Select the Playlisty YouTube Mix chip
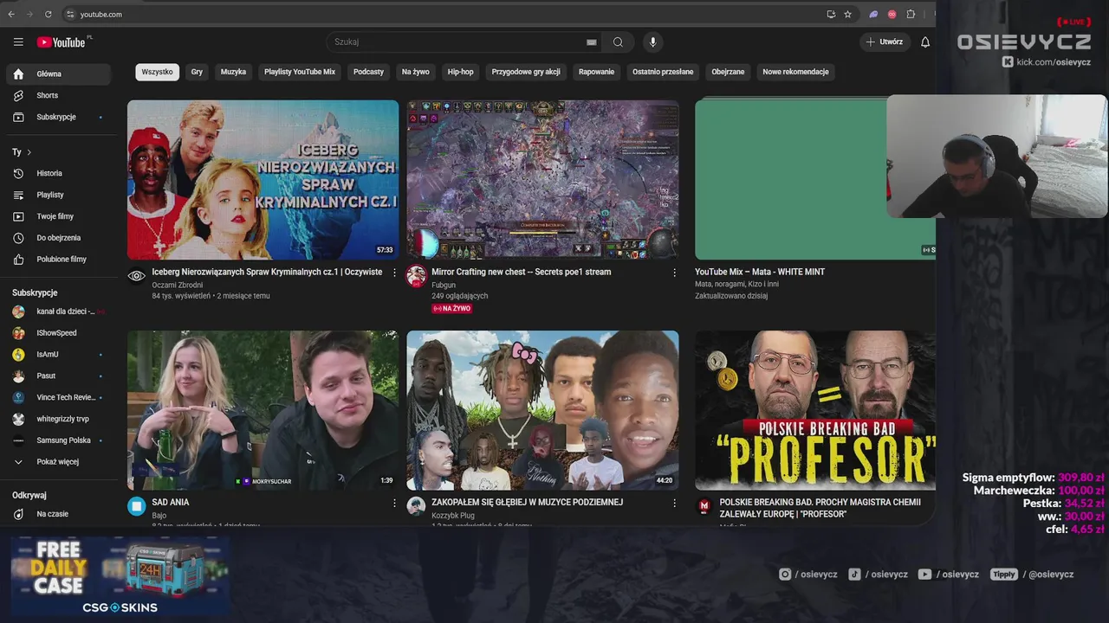The image size is (1109, 623). tap(300, 72)
